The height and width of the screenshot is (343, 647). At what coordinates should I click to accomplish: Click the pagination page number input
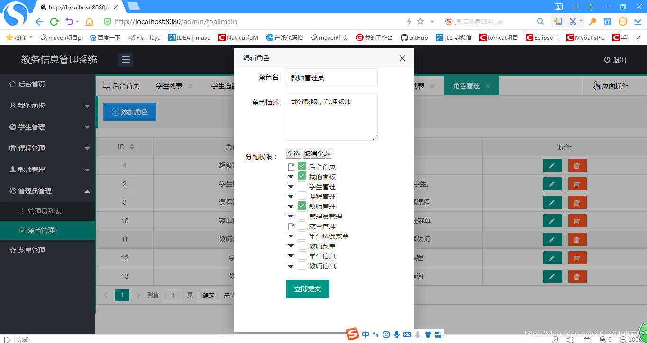(173, 295)
